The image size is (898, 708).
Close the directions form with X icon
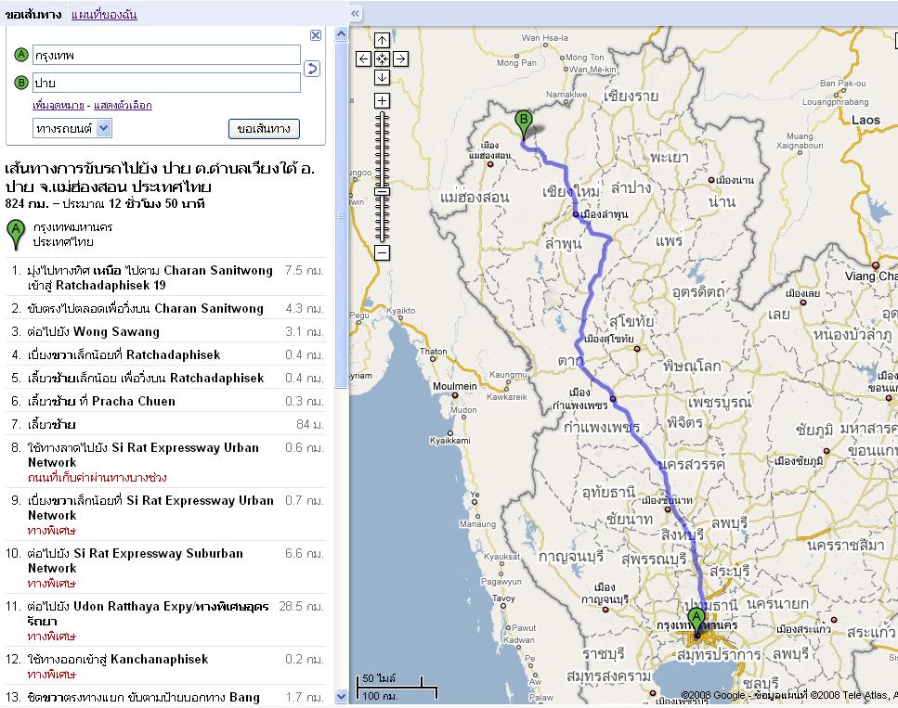point(316,35)
